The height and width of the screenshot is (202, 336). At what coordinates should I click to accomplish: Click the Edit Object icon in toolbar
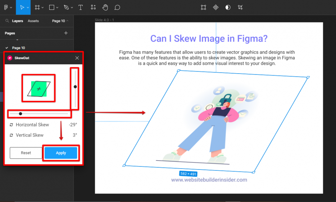pos(203,7)
